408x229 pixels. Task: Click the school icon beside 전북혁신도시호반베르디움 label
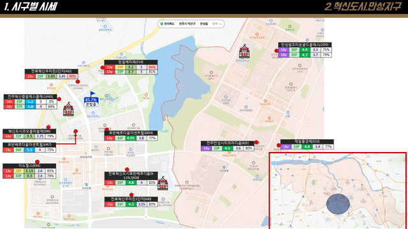(x=163, y=183)
